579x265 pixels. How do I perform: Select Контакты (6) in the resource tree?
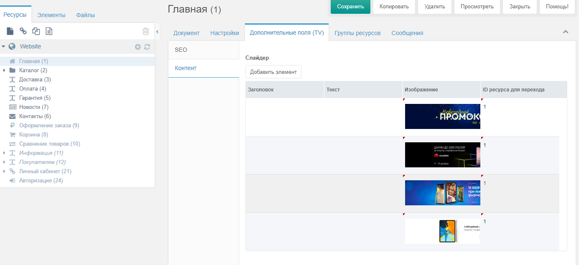[35, 116]
